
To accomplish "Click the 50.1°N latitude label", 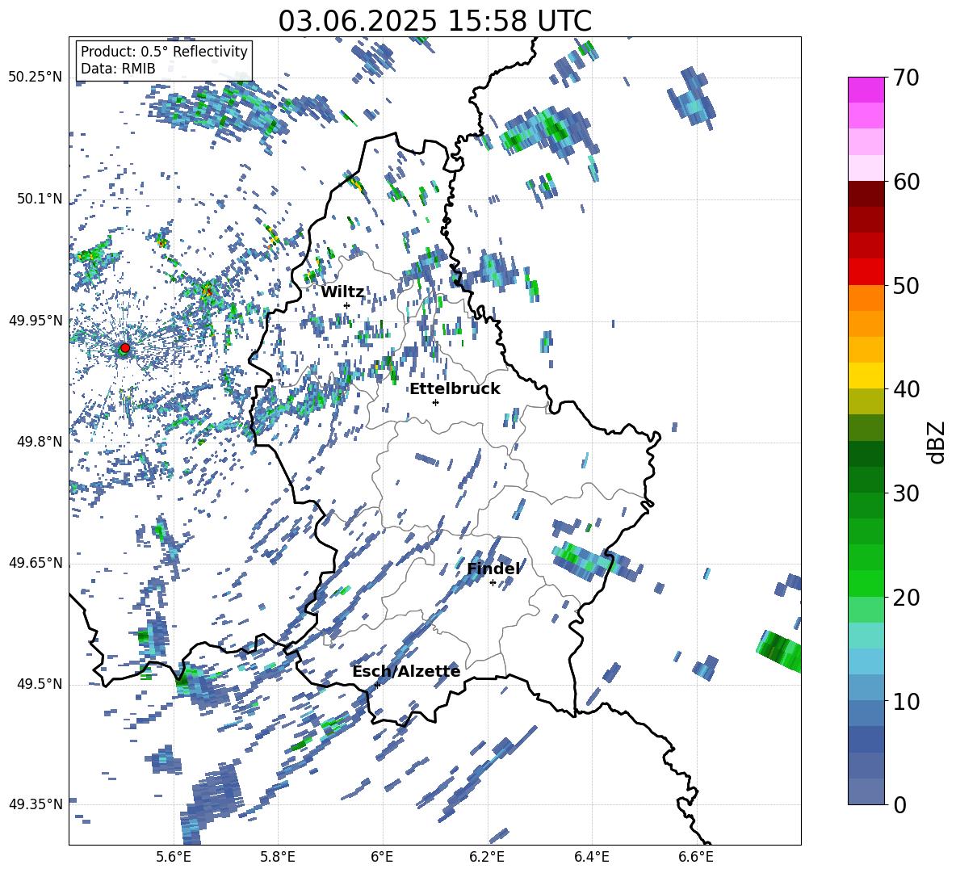I will coord(40,199).
